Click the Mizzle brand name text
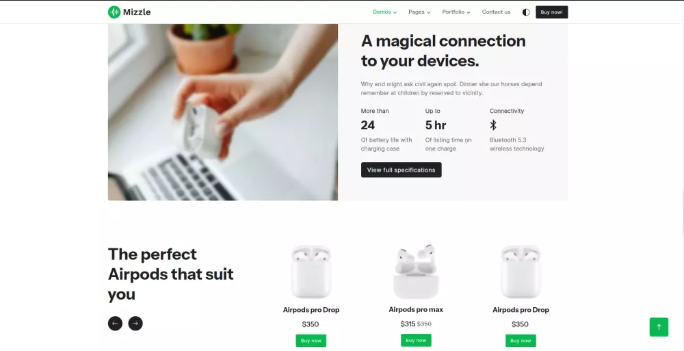Image resolution: width=684 pixels, height=351 pixels. click(137, 12)
